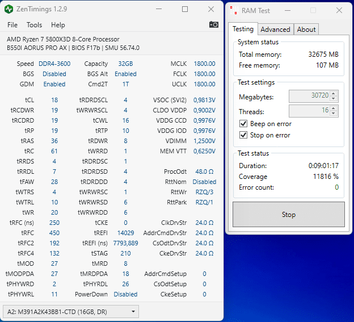Click the tRAS value 36

[x=54, y=141]
